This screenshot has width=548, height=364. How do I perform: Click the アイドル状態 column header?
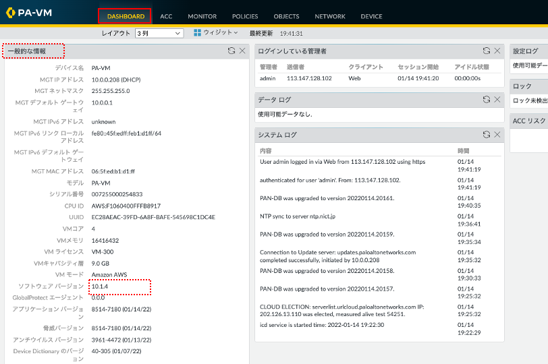pos(472,67)
